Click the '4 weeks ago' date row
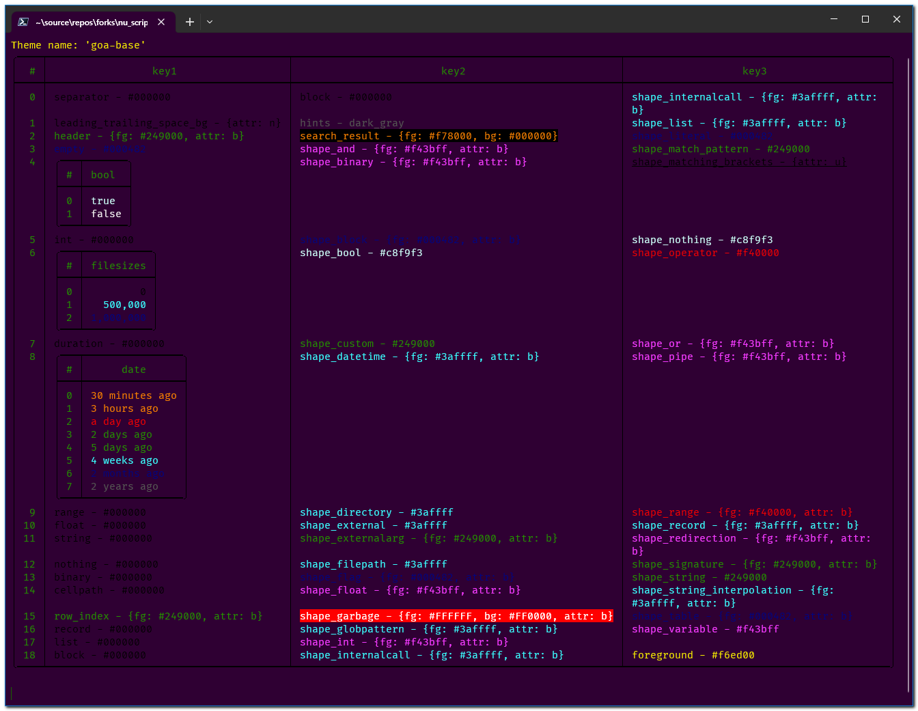The width and height of the screenshot is (918, 711). point(124,460)
